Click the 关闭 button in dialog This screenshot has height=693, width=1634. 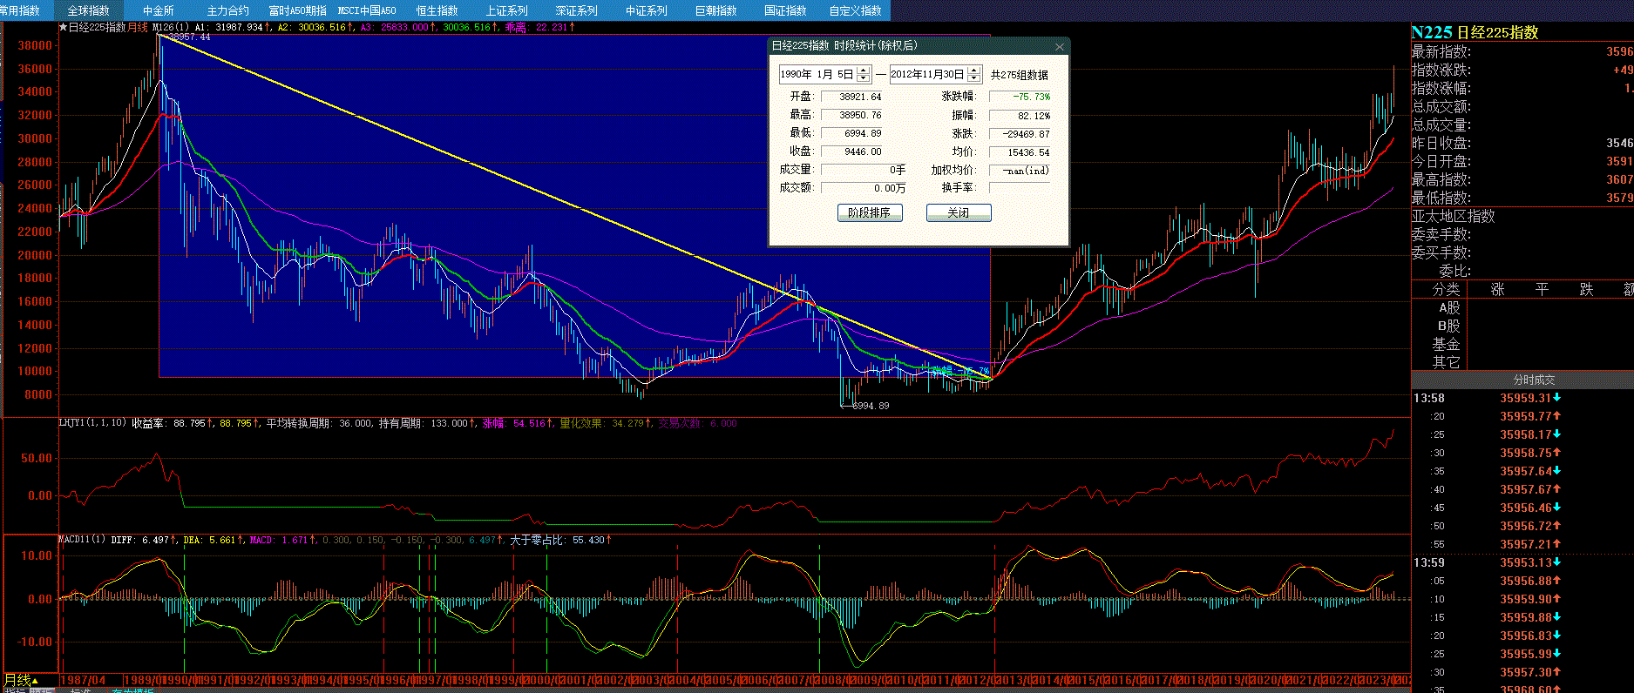click(x=959, y=212)
